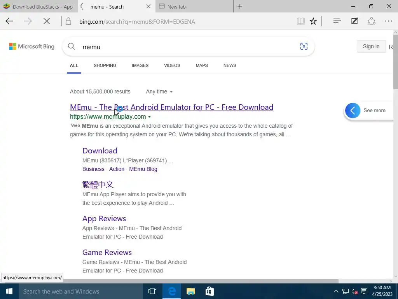The height and width of the screenshot is (299, 398).
Task: Expand the memuplay.com URL dropdown arrow
Action: [x=150, y=117]
